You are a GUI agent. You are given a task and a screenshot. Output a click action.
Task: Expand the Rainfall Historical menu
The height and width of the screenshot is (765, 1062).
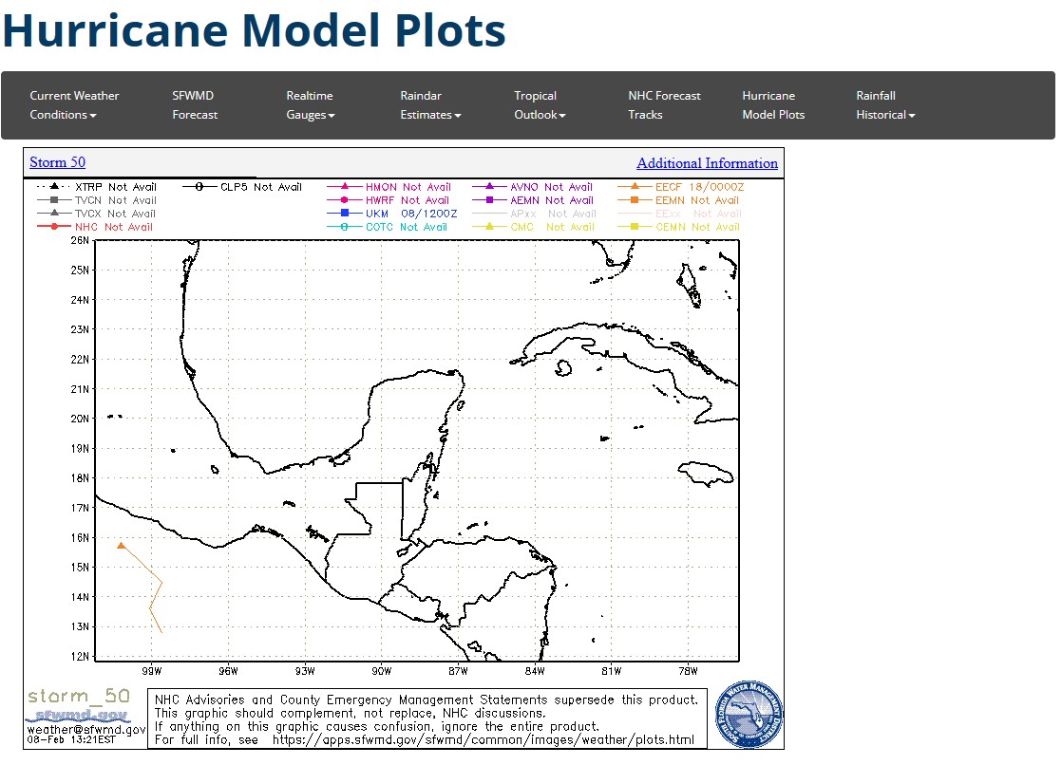885,105
